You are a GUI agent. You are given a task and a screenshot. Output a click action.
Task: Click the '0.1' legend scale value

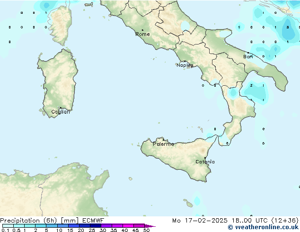pos(5,230)
